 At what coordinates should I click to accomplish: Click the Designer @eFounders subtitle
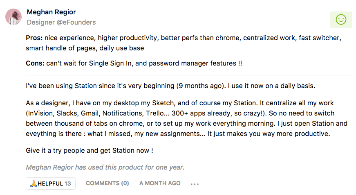click(x=61, y=22)
